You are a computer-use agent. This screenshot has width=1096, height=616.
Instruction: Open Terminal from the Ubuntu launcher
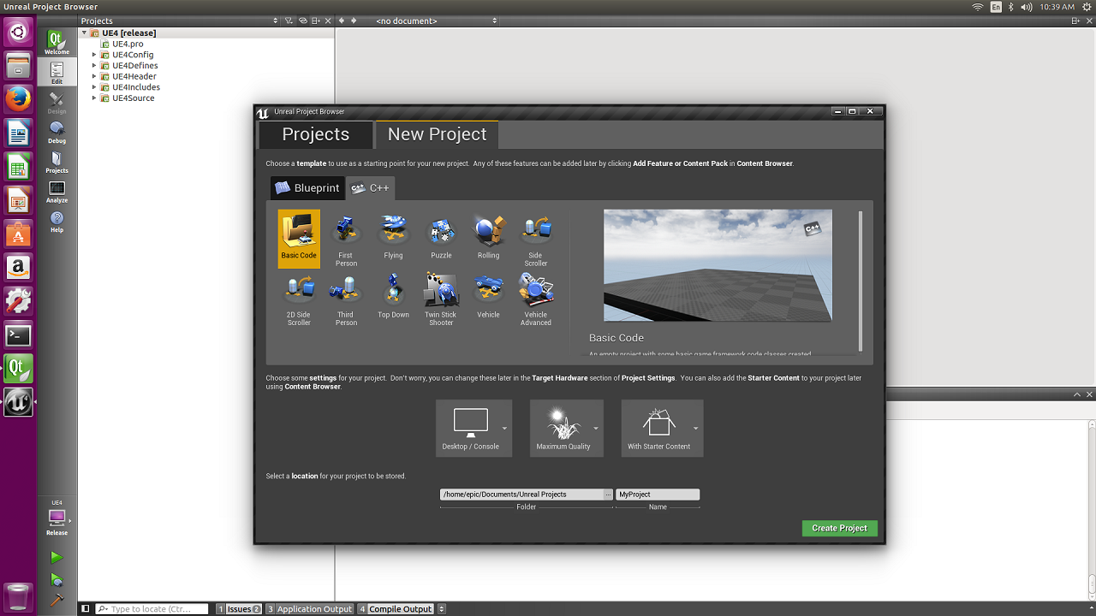(x=18, y=336)
